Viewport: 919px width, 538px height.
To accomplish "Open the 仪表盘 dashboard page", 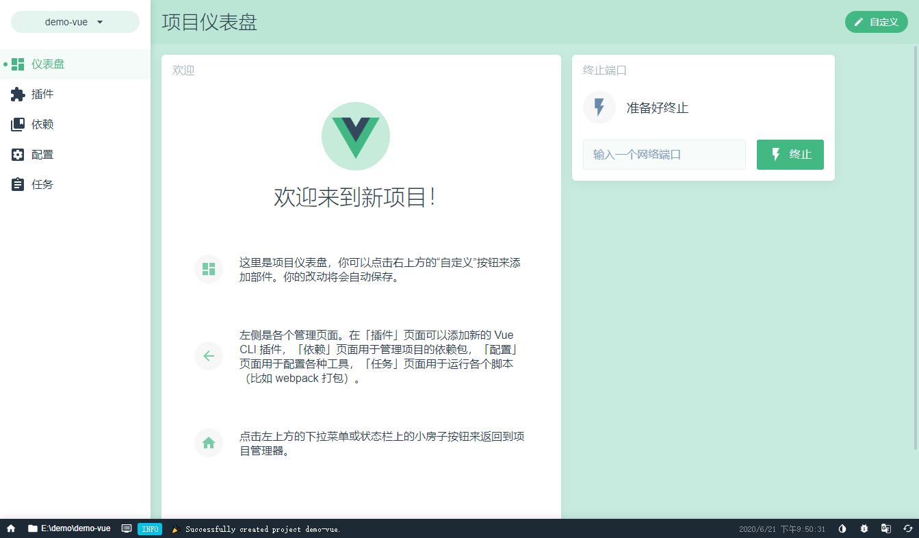I will pos(75,64).
